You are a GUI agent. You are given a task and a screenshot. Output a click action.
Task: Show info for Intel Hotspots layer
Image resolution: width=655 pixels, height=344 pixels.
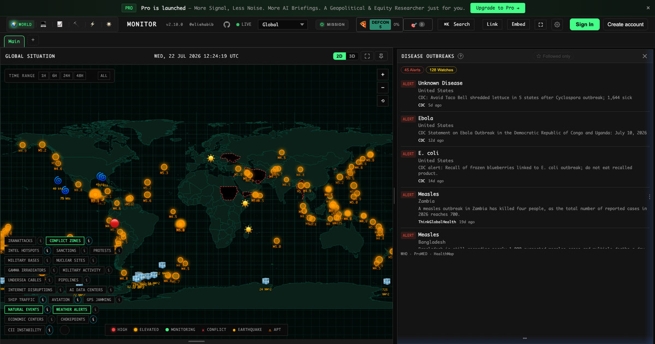tap(47, 251)
